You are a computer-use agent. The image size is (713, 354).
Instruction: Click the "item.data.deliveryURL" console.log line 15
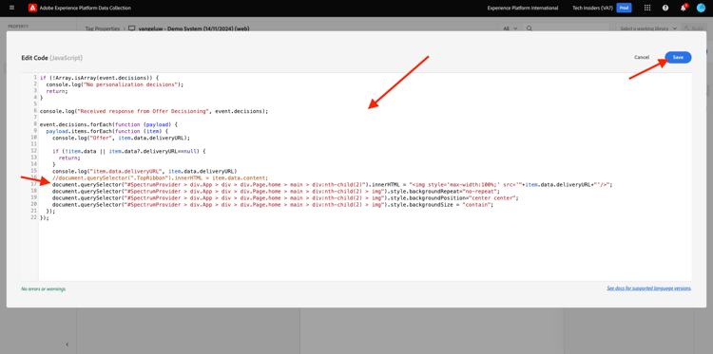(145, 171)
